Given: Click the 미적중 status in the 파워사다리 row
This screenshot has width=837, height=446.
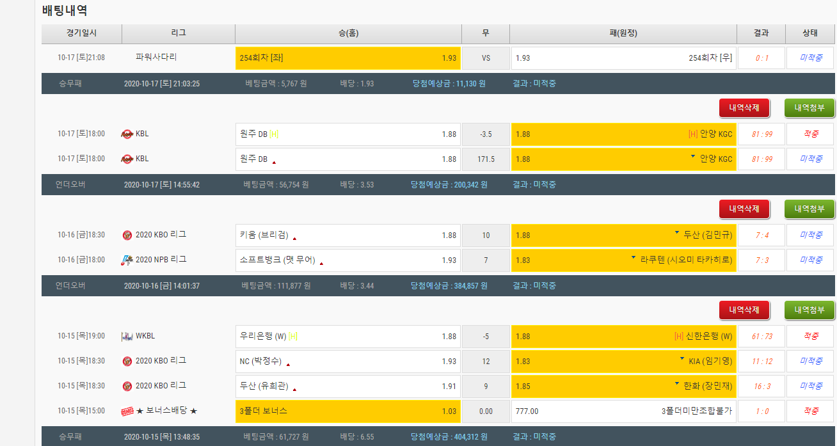Looking at the screenshot, I should (810, 58).
